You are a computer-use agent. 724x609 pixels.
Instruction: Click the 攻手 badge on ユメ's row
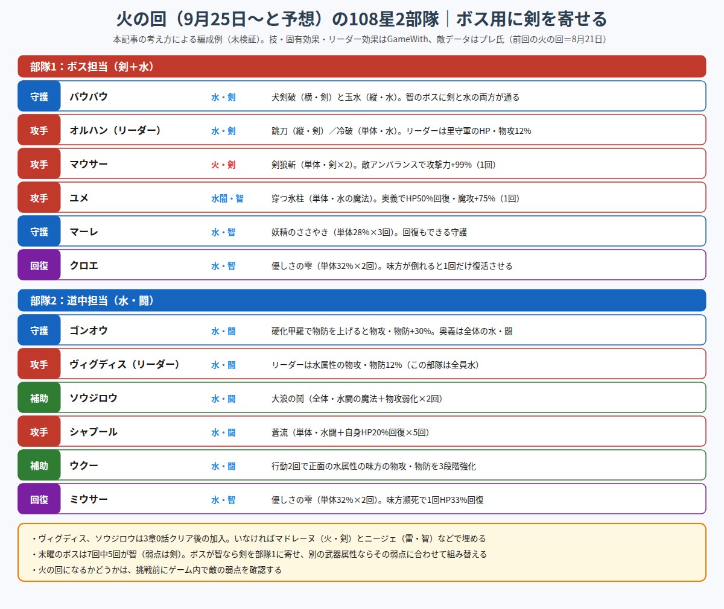[x=39, y=198]
